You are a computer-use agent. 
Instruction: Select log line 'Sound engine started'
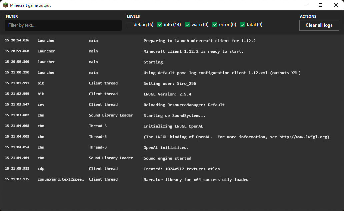(x=167, y=158)
